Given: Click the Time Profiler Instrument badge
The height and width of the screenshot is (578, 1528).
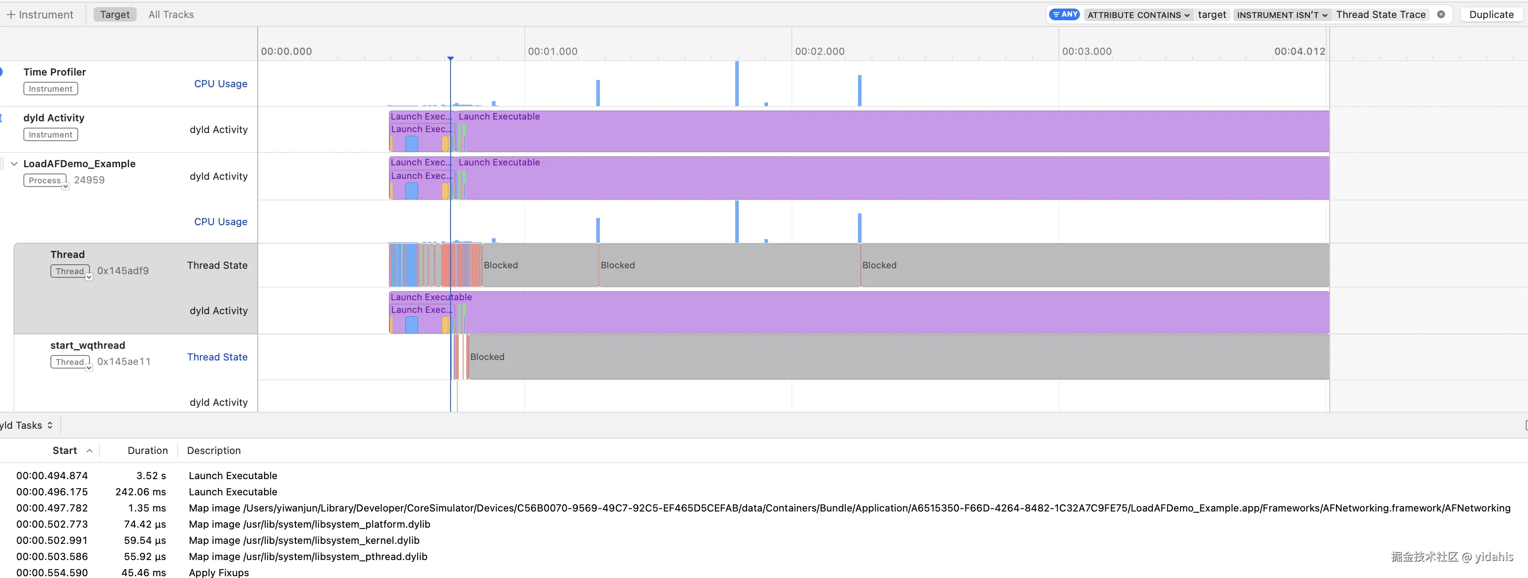Looking at the screenshot, I should point(50,89).
